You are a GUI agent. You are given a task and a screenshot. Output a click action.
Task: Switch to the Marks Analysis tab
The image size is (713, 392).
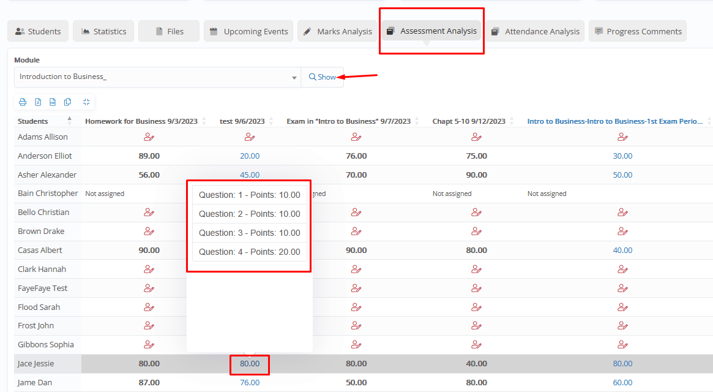pos(337,31)
